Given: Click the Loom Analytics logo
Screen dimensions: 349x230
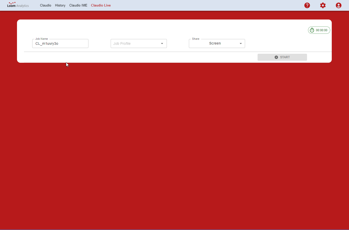Looking at the screenshot, I should coord(17,5).
